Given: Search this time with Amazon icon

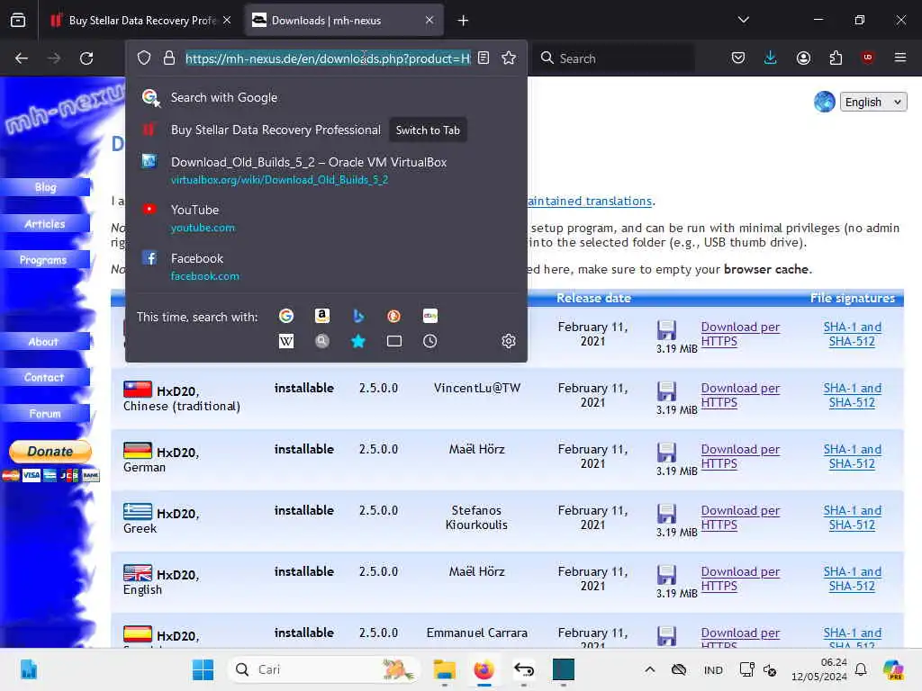Looking at the screenshot, I should point(322,316).
